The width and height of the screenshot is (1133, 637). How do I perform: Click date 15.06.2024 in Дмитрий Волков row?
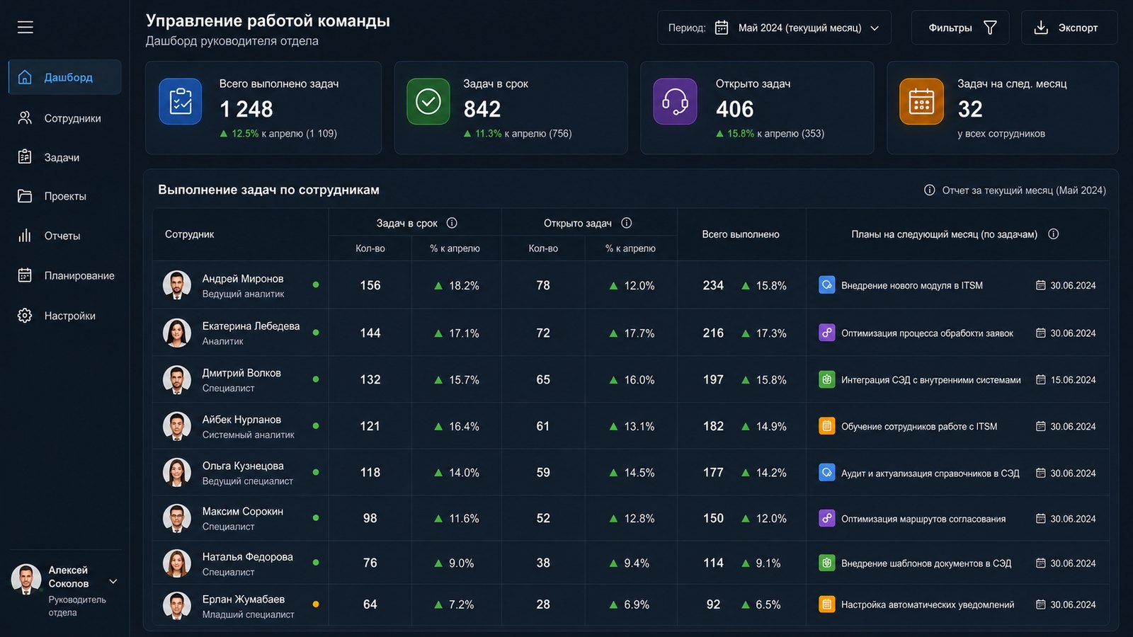click(x=1073, y=380)
